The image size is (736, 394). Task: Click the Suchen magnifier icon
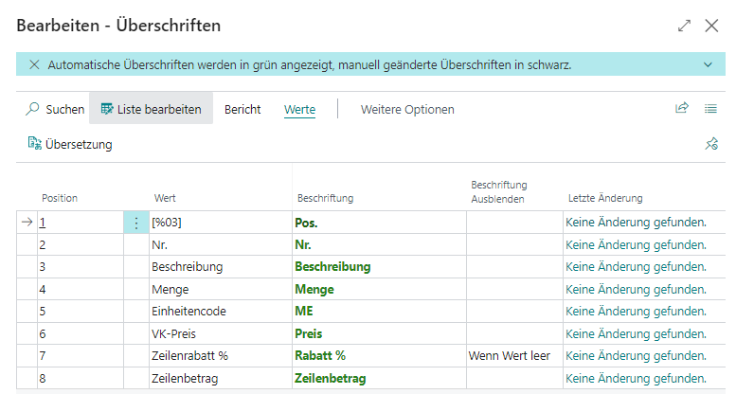click(x=32, y=110)
